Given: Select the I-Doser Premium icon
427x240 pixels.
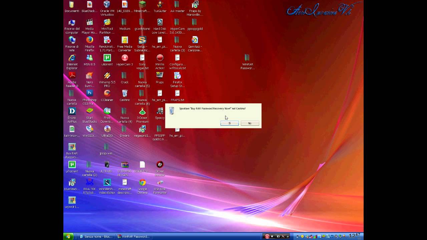Looking at the screenshot, I should [142, 116].
